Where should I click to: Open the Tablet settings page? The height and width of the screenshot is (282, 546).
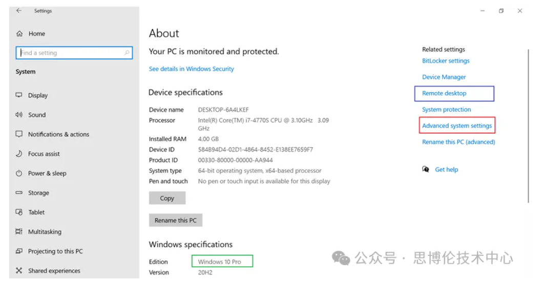pos(36,212)
